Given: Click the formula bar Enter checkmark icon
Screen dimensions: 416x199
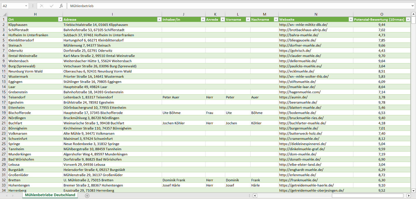Looking at the screenshot, I should pyautogui.click(x=52, y=6).
